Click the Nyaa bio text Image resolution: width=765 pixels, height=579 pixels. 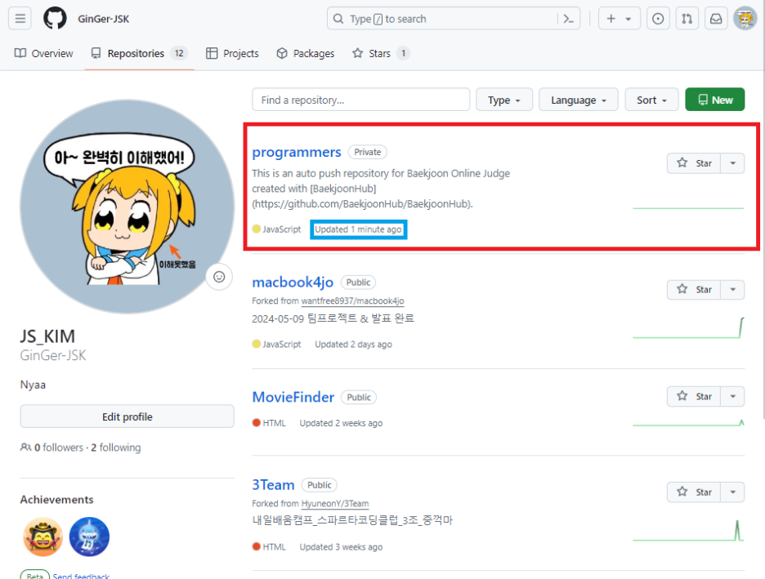[x=33, y=385]
